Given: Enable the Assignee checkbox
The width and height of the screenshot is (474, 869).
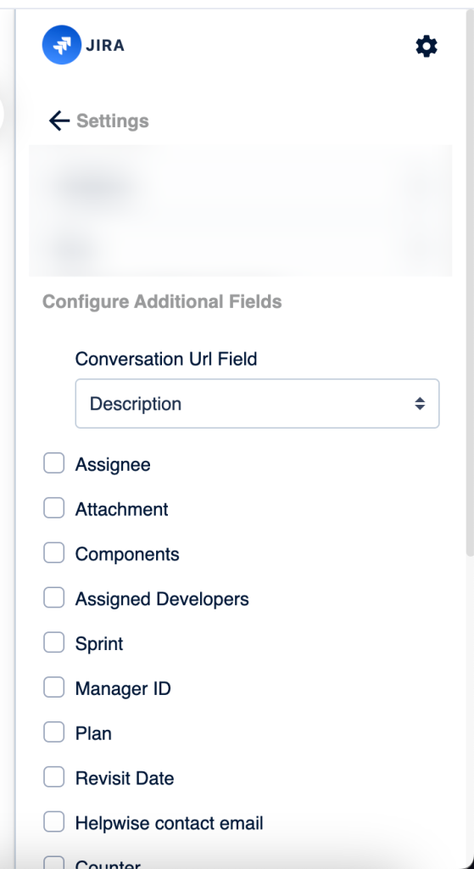Looking at the screenshot, I should tap(53, 463).
